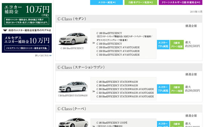The height and width of the screenshot is (127, 204).
Task: Click the » arrow in the sedan section
Action: point(93,43)
